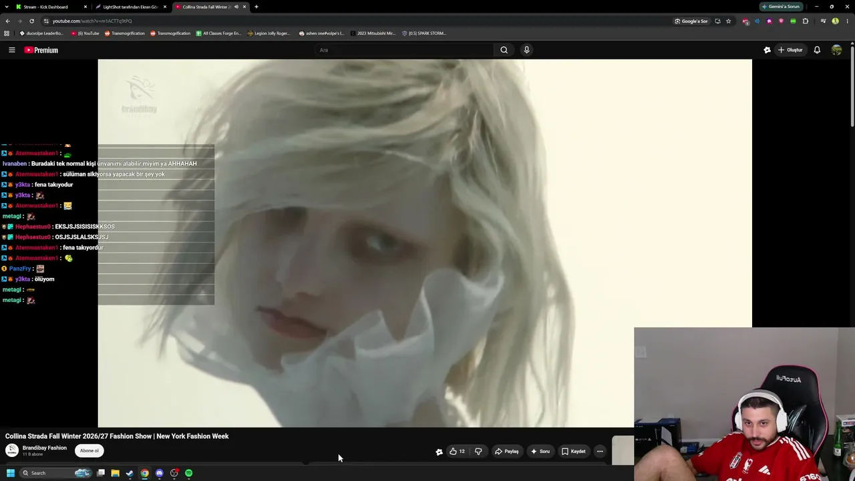Click the page vertical scrollbar
The width and height of the screenshot is (855, 481).
tap(852, 87)
